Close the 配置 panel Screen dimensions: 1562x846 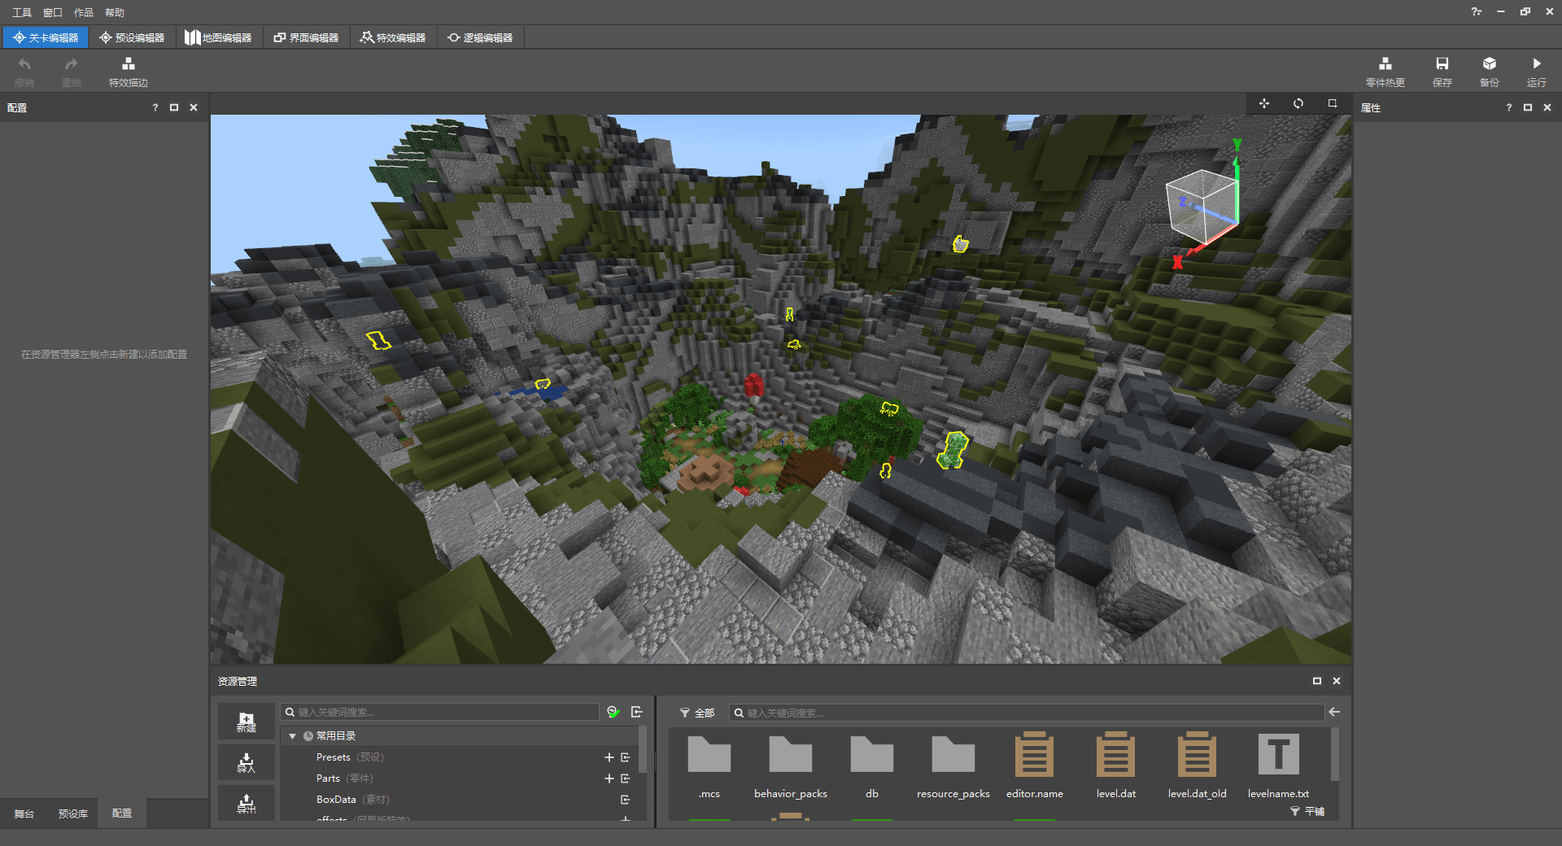point(194,107)
